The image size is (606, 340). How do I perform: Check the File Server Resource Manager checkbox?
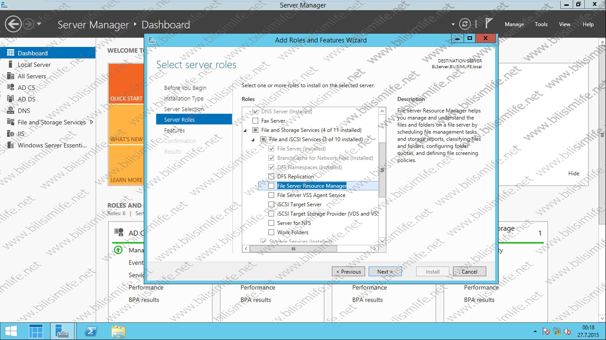click(271, 186)
